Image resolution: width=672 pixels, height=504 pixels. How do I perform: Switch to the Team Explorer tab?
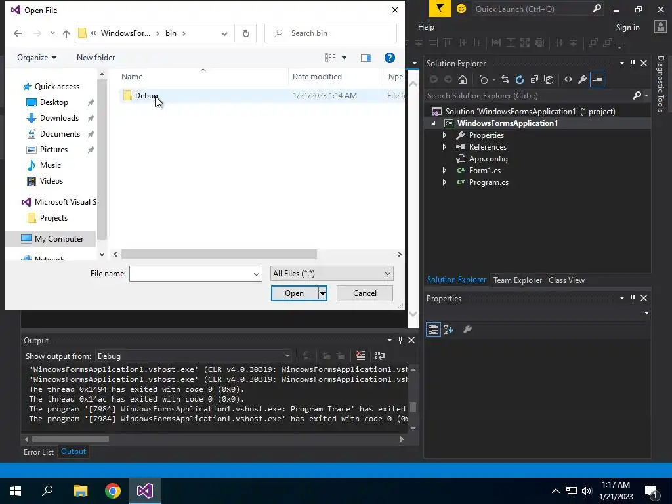tap(518, 280)
